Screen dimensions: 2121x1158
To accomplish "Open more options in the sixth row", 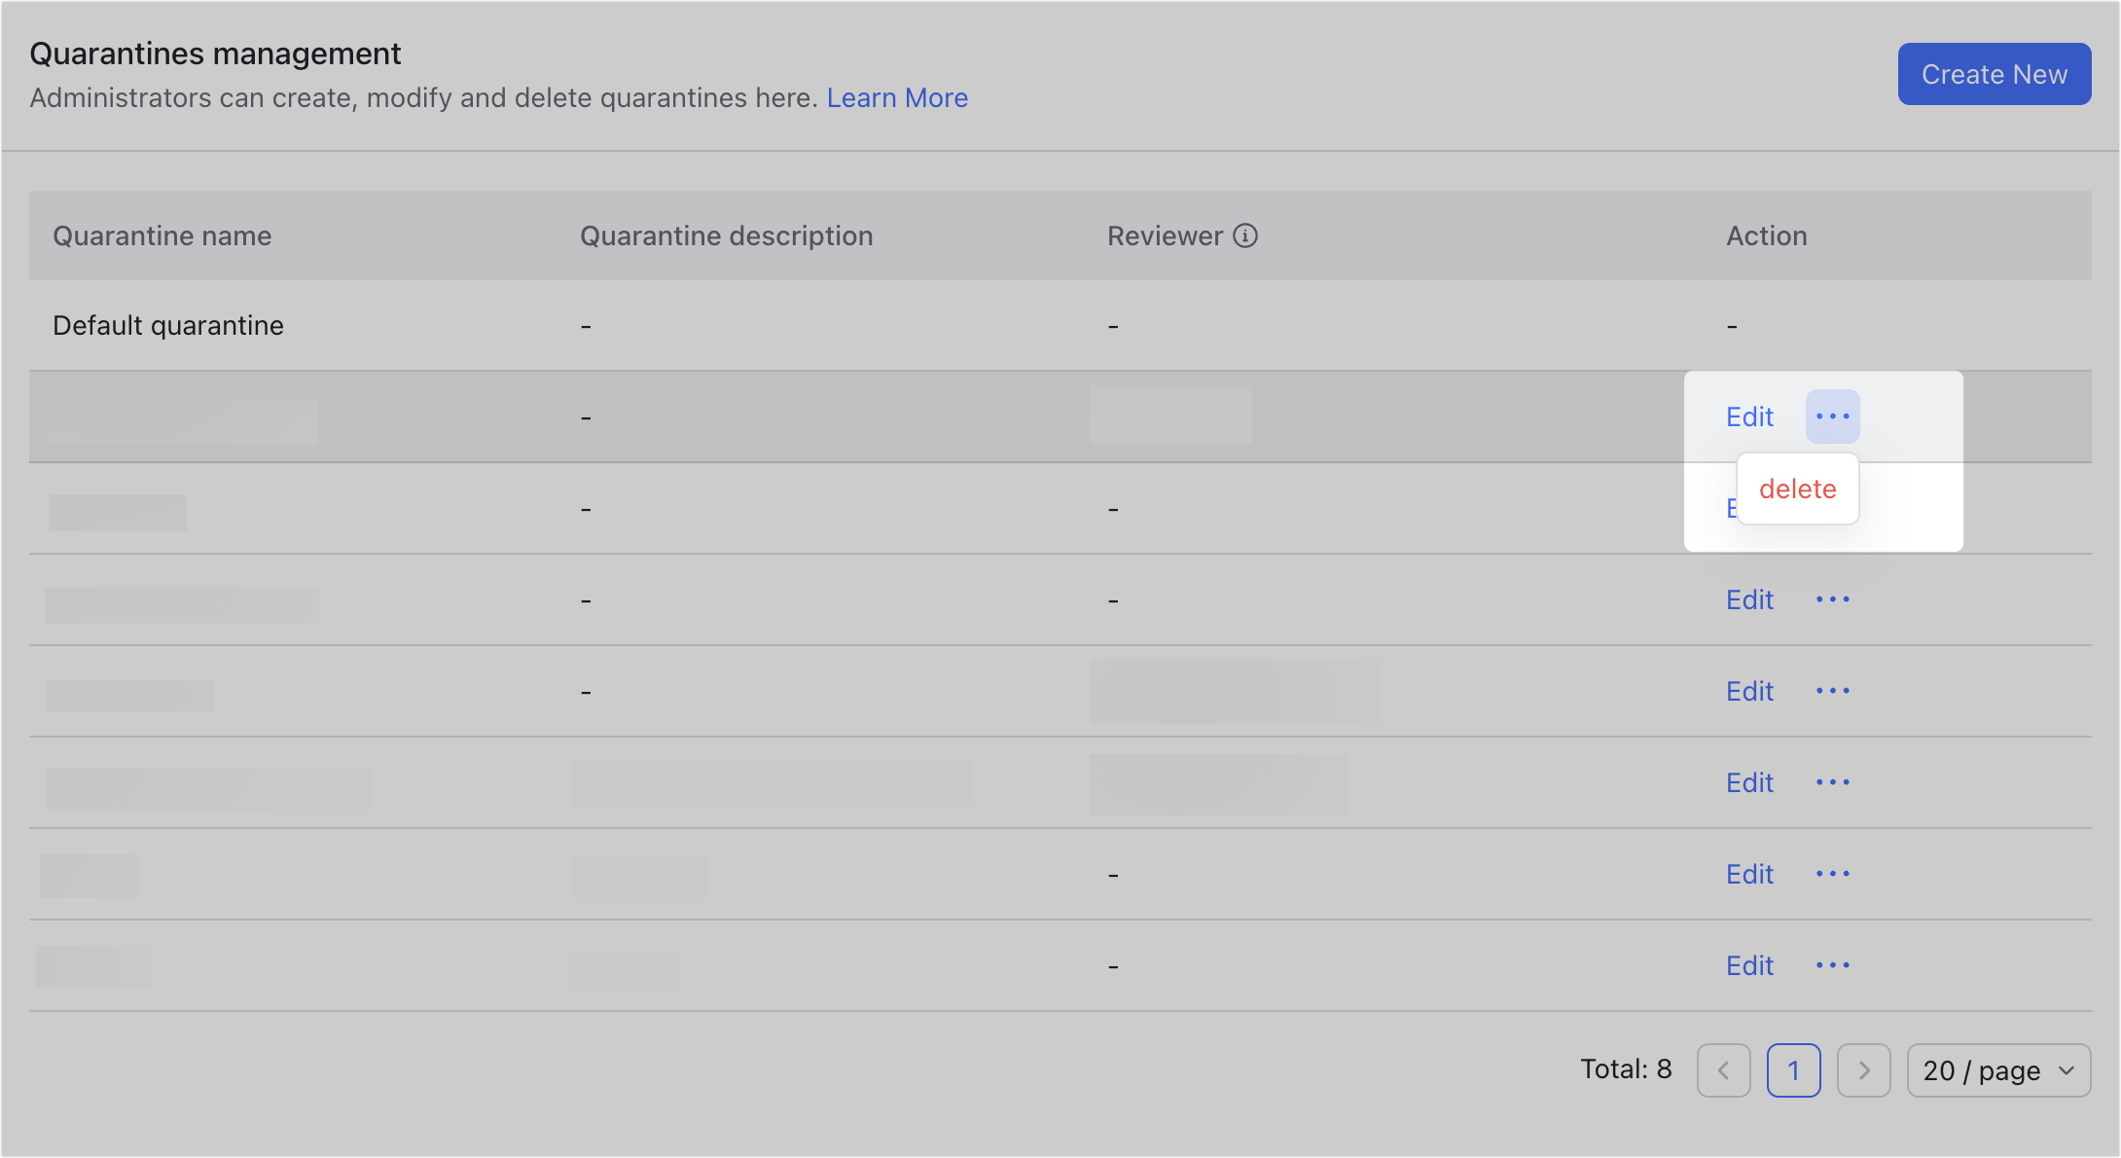I will (x=1833, y=782).
